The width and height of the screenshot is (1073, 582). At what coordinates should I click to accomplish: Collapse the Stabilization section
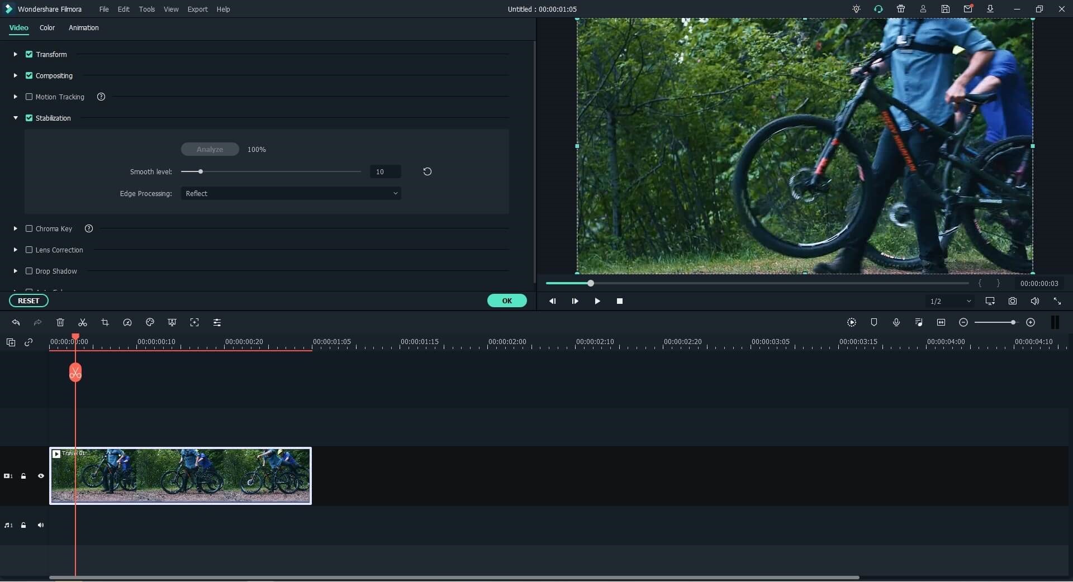(x=16, y=118)
